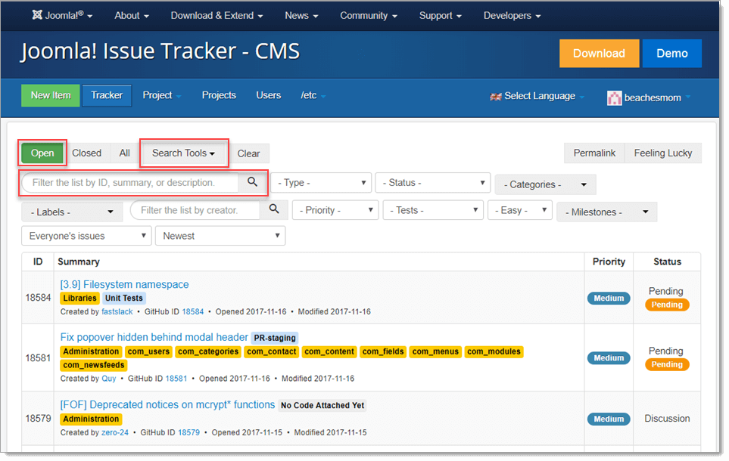The width and height of the screenshot is (729, 461).
Task: Click the com_modules category tag
Action: [x=494, y=351]
